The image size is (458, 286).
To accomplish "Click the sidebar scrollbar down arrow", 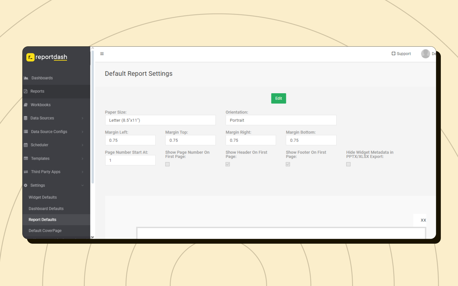I will (92, 237).
